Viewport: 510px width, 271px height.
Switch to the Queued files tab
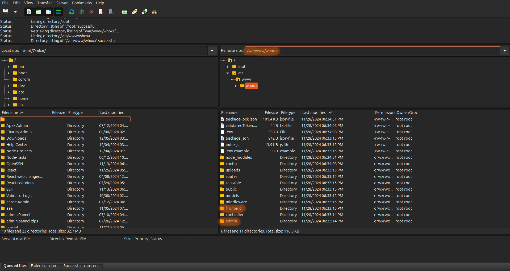[15, 266]
